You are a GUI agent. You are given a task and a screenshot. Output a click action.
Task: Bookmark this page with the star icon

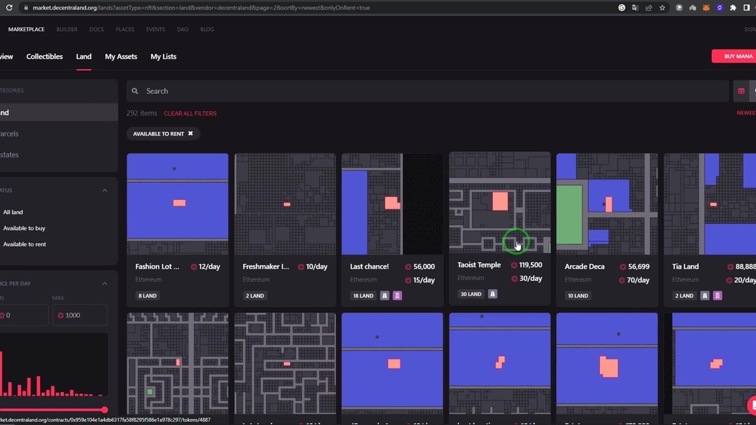point(662,8)
